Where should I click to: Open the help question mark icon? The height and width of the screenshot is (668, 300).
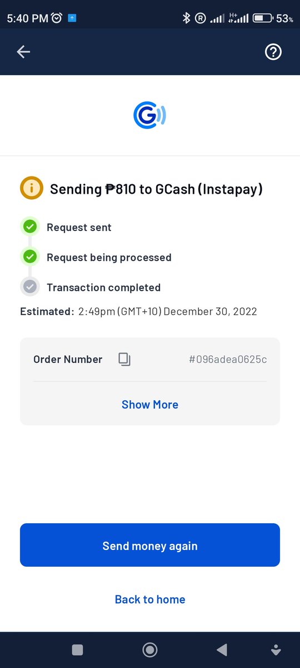coord(273,52)
